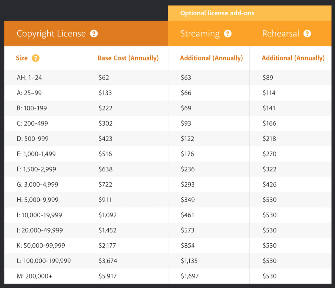Click the Rehearsal add-on header text
The height and width of the screenshot is (288, 335).
tap(280, 34)
